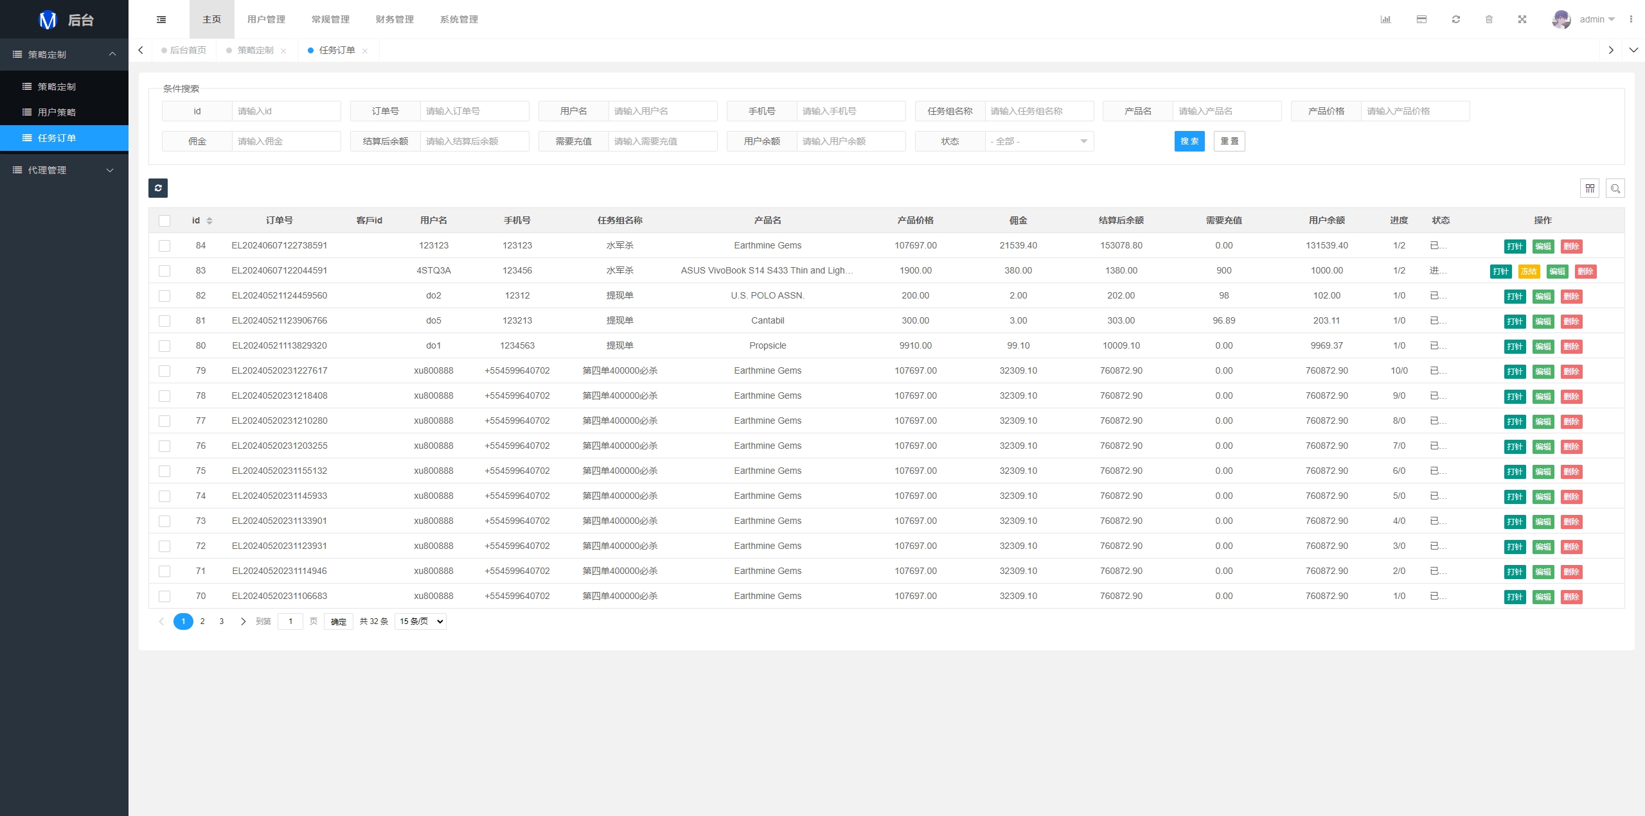1645x816 pixels.
Task: Click the yellow 冻结 button for order 83
Action: point(1529,271)
